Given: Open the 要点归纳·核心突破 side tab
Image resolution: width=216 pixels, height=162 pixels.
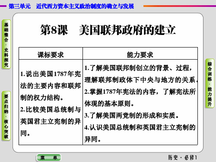Looking at the screenshot, I should pyautogui.click(x=6, y=116).
